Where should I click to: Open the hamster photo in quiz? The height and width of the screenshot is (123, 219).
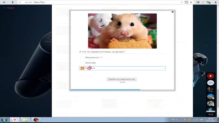point(123,31)
